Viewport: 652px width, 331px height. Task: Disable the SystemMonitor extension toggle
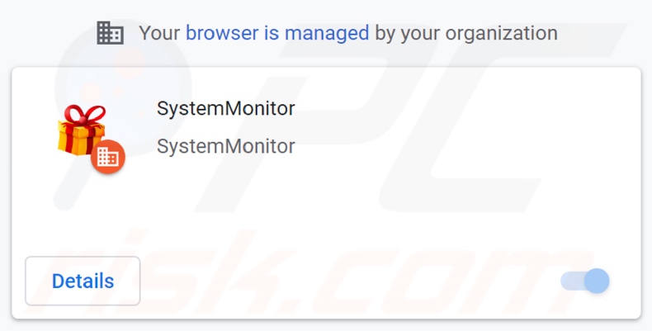tap(585, 281)
